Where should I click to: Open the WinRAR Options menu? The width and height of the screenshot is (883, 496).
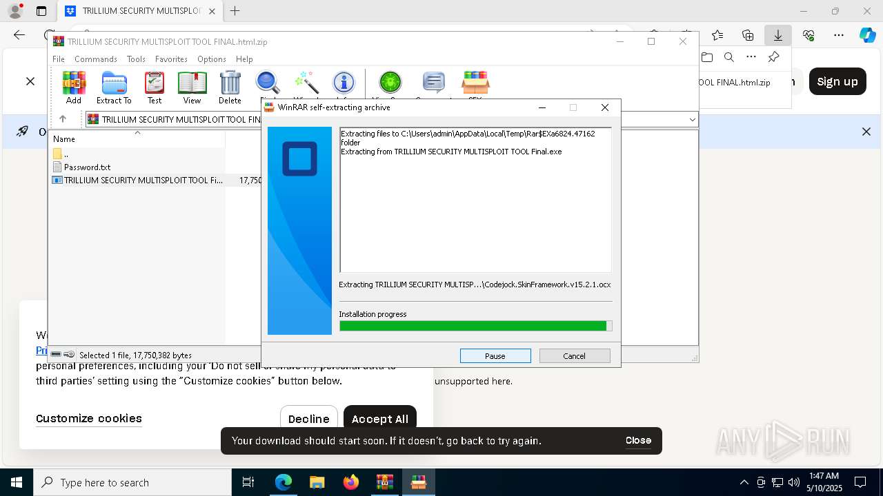212,59
